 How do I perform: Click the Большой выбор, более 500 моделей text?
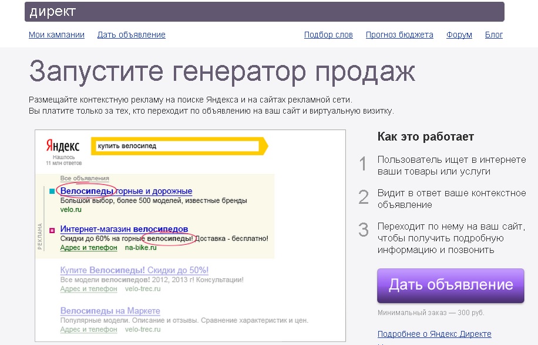[x=153, y=200]
